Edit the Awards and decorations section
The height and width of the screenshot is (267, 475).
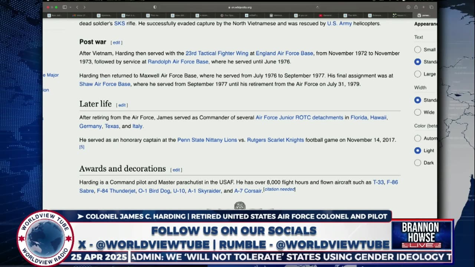[x=176, y=170]
